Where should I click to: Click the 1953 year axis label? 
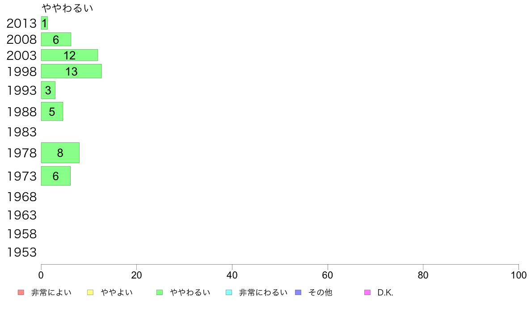pos(21,253)
